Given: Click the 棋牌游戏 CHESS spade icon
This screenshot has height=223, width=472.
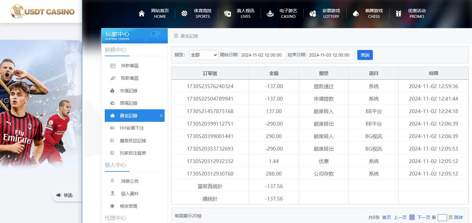Looking at the screenshot, I should pos(356,13).
